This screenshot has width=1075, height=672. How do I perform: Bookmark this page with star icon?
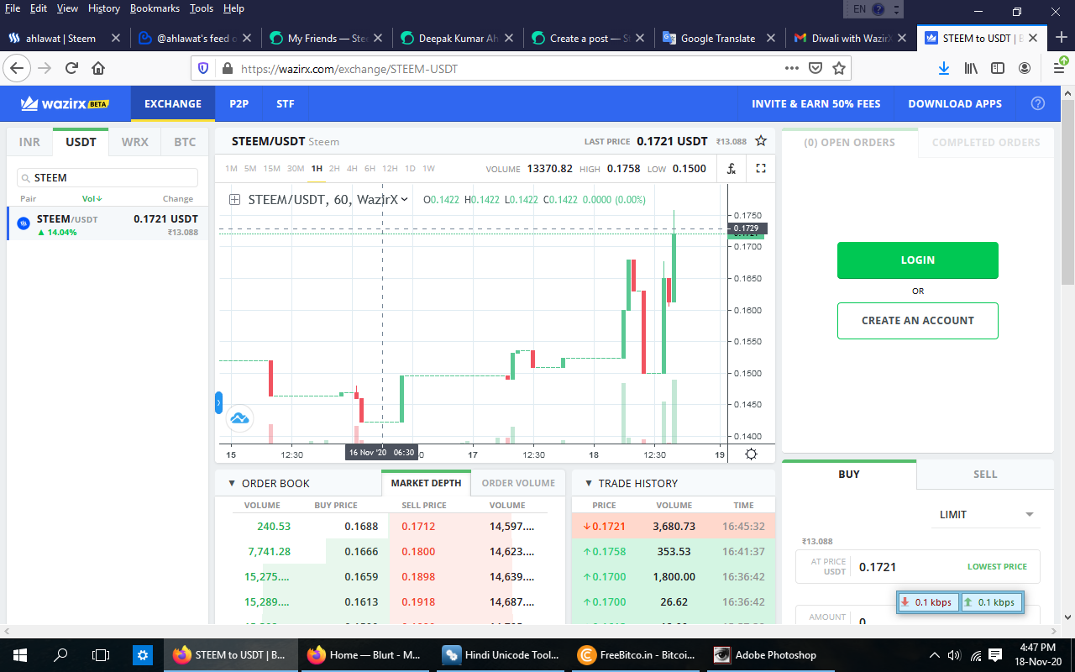click(838, 68)
